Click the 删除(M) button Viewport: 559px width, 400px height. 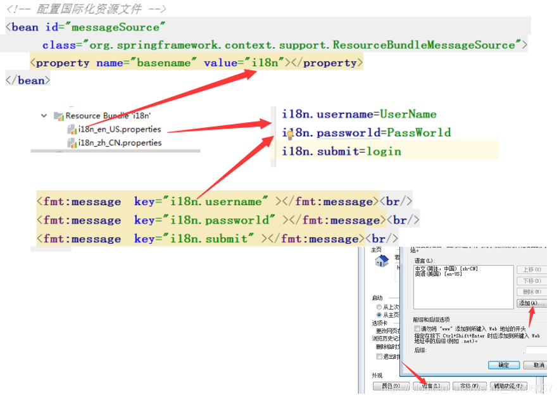532,292
